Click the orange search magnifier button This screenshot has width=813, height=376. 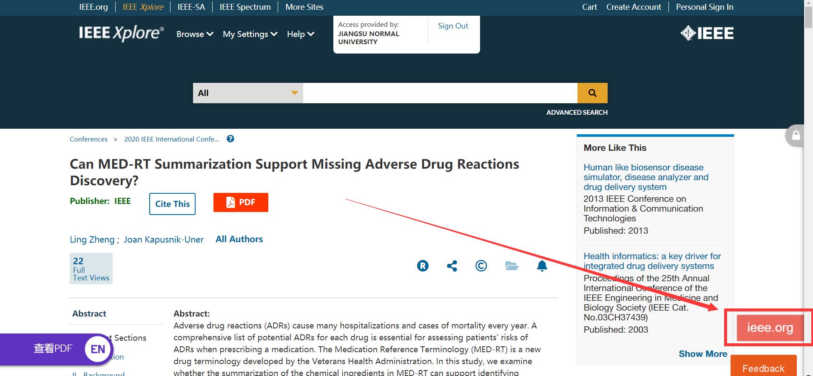(592, 93)
